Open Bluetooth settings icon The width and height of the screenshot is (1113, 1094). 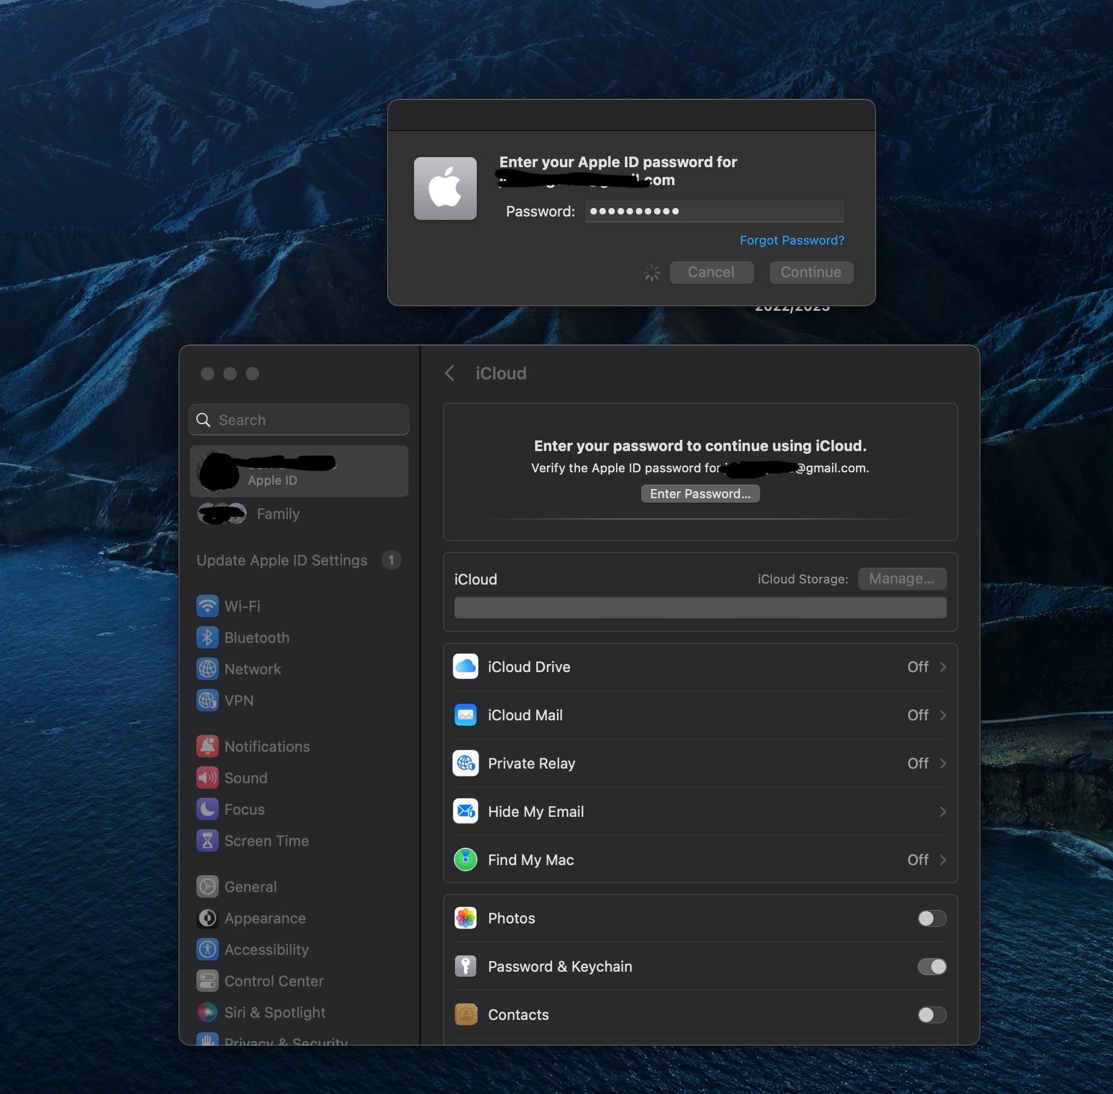click(x=207, y=637)
